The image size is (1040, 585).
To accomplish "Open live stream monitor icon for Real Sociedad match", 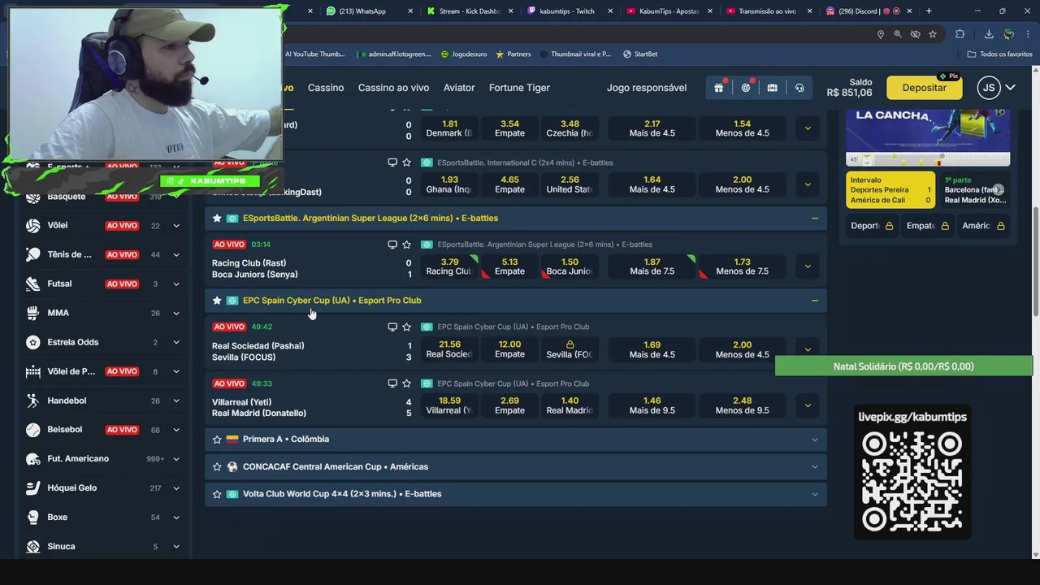I will (392, 327).
